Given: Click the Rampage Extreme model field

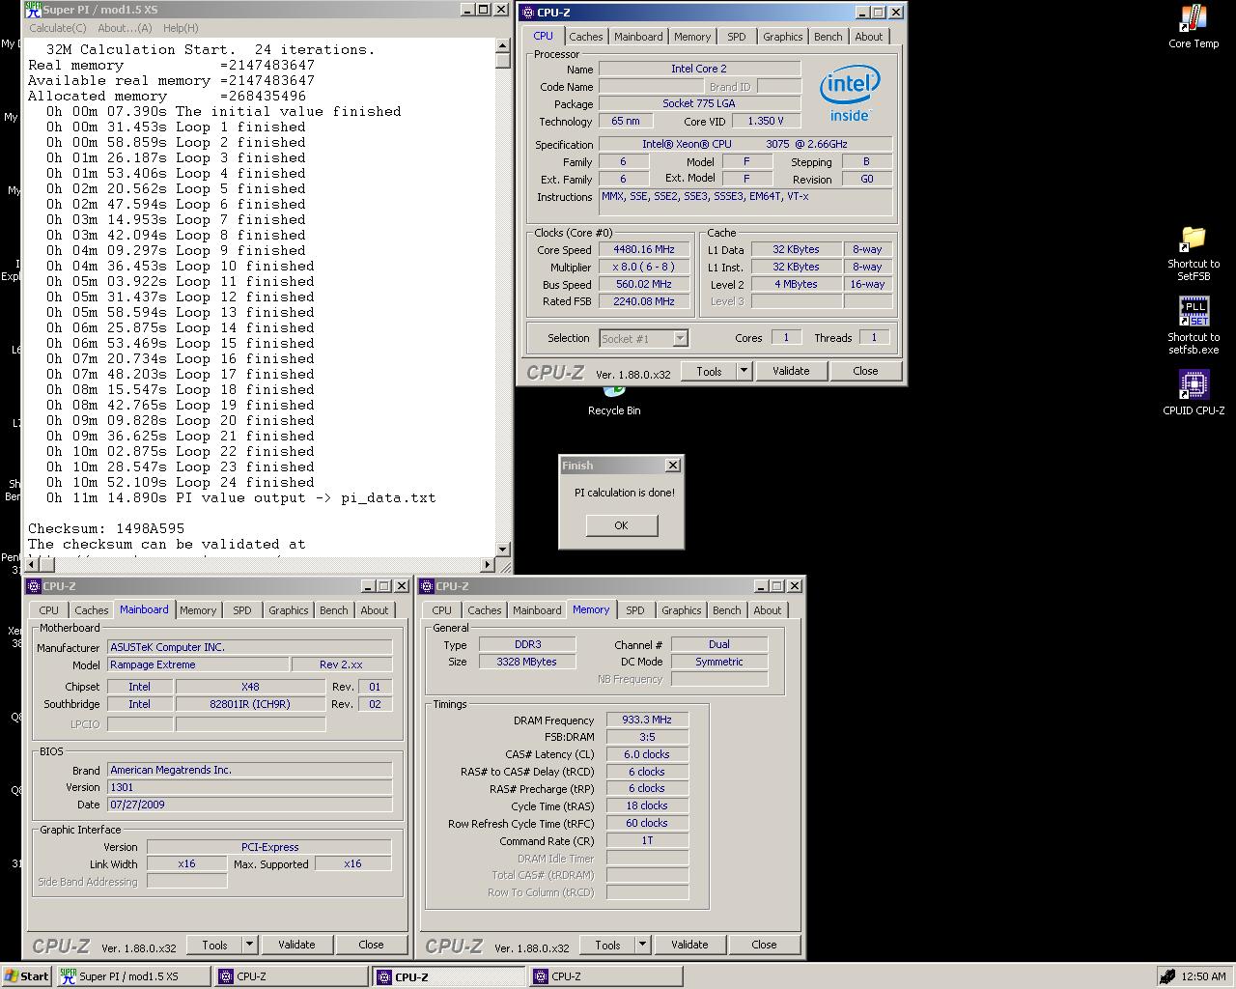Looking at the screenshot, I should (x=198, y=664).
